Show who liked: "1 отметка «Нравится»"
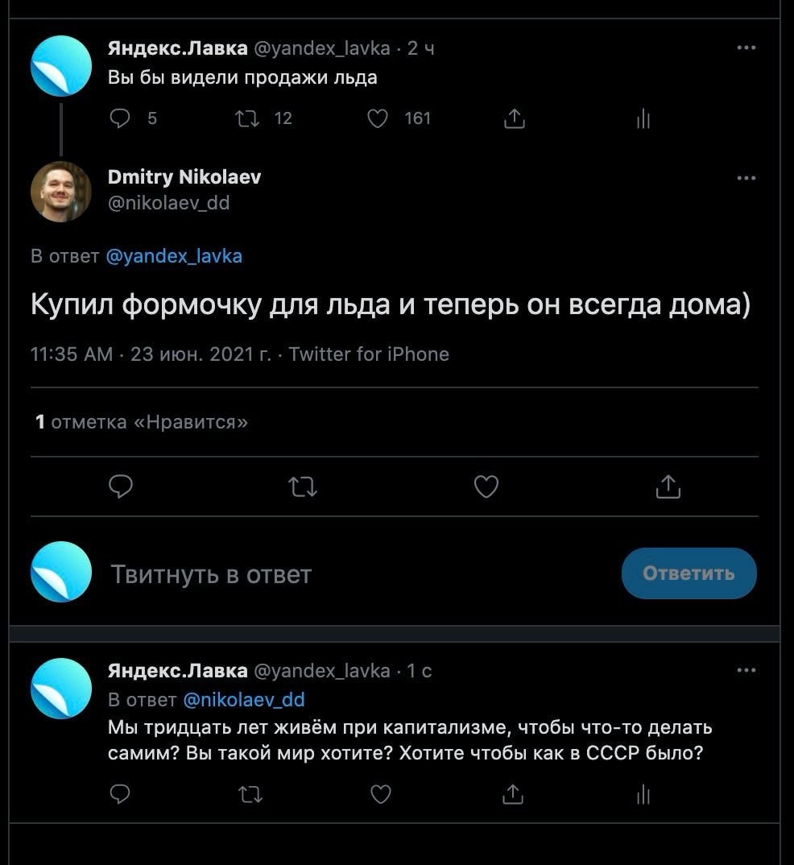The image size is (794, 865). [x=141, y=422]
